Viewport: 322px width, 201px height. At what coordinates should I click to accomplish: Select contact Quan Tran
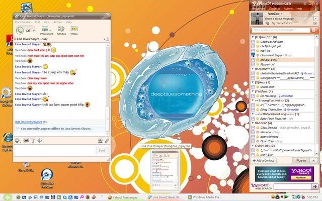(x=282, y=141)
